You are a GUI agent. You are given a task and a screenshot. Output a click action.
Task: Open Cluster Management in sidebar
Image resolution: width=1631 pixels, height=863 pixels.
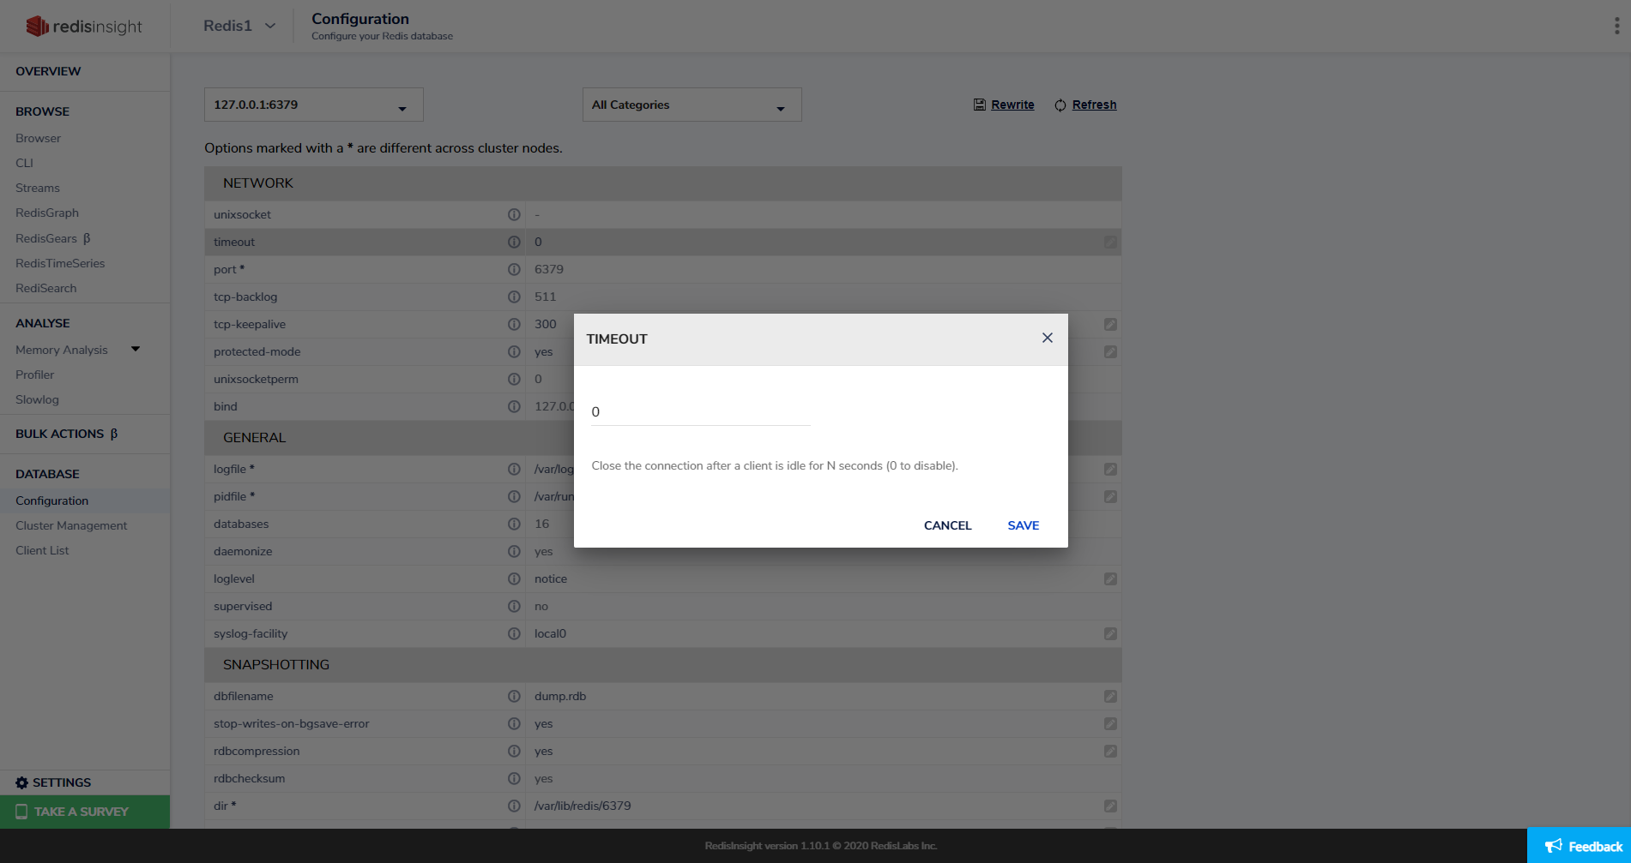click(x=71, y=525)
